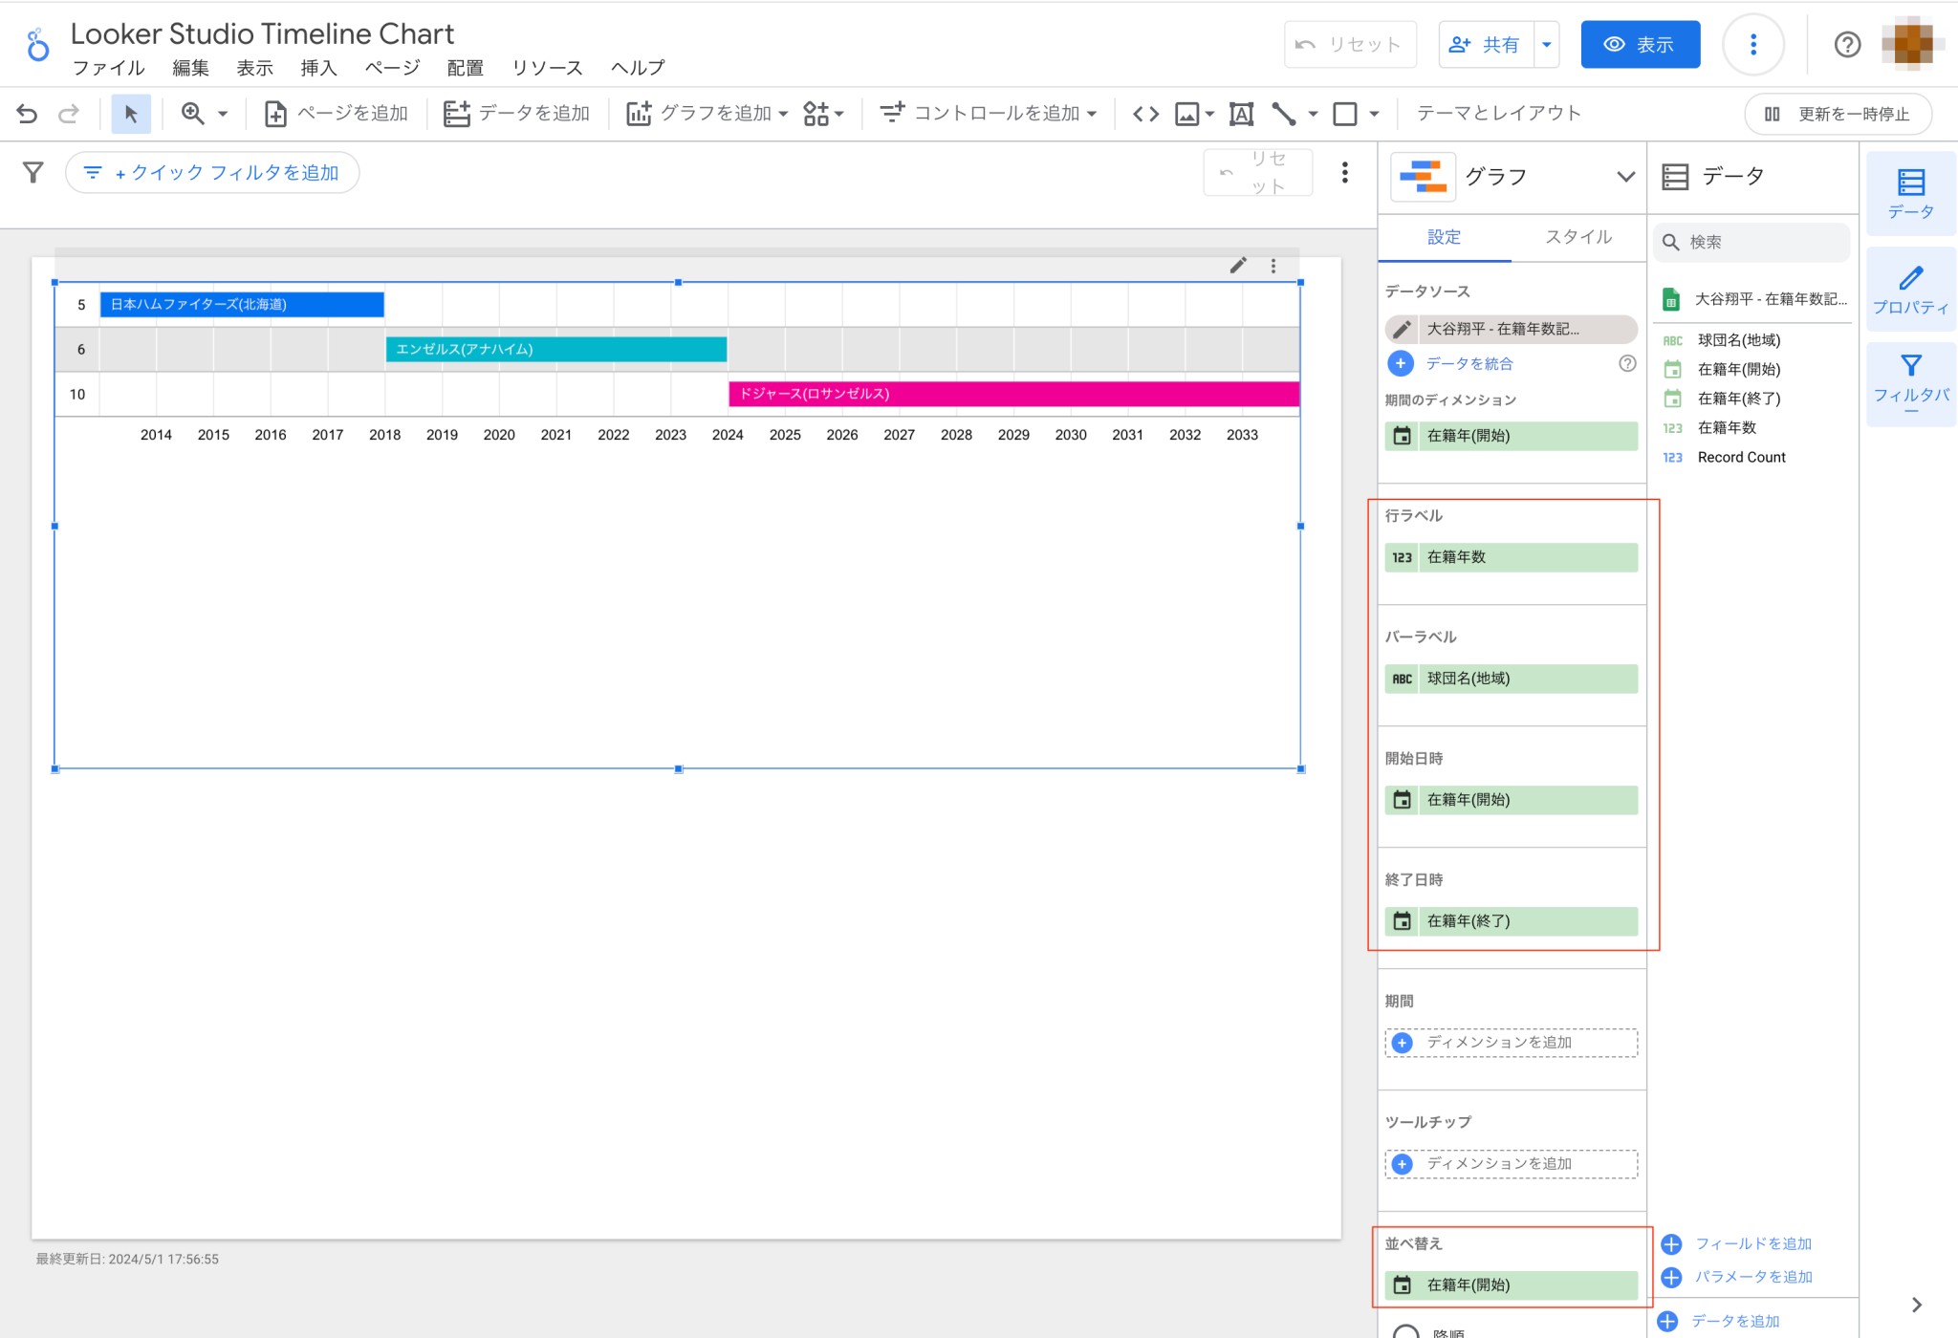Switch to the スタイル tab
This screenshot has width=1958, height=1338.
(x=1578, y=237)
